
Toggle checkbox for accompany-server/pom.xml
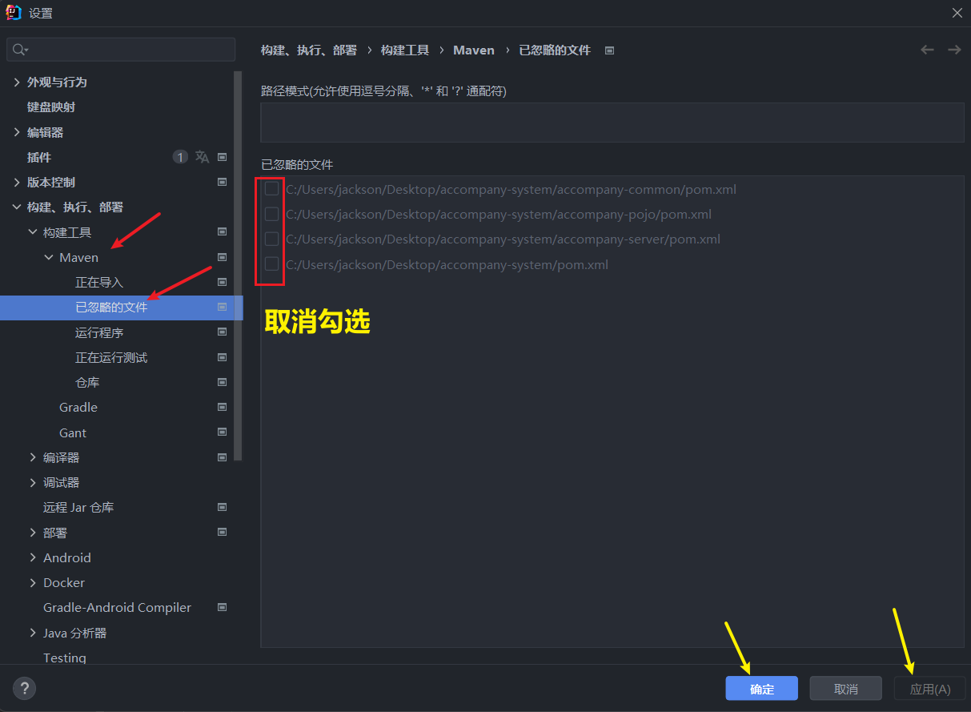pyautogui.click(x=272, y=239)
